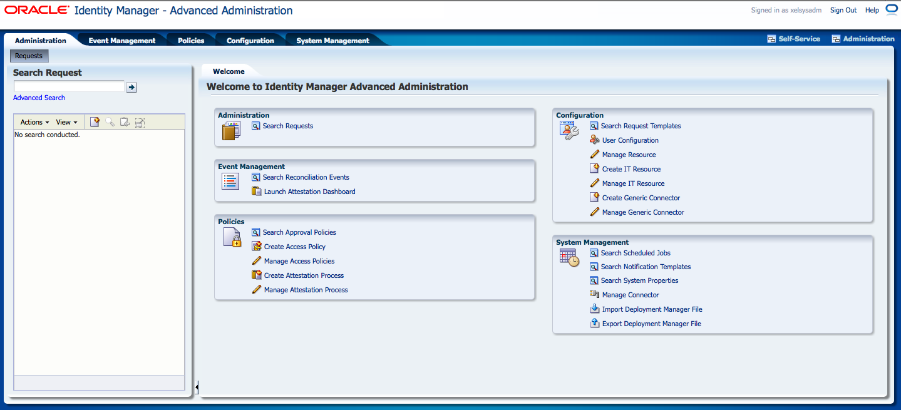Go to the Self-Service console link
Viewport: 901px width, 410px height.
pyautogui.click(x=794, y=39)
